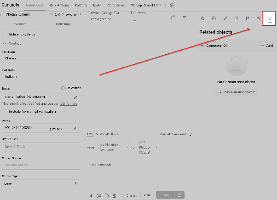This screenshot has width=277, height=200.
Task: Open the Contacts settings gear icon
Action: click(x=172, y=6)
